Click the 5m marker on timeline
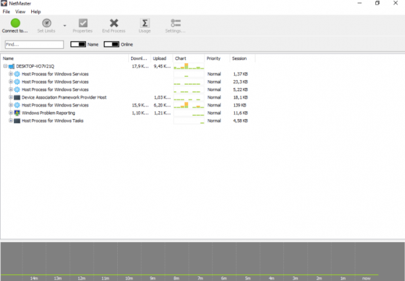The width and height of the screenshot is (405, 281). point(247,278)
